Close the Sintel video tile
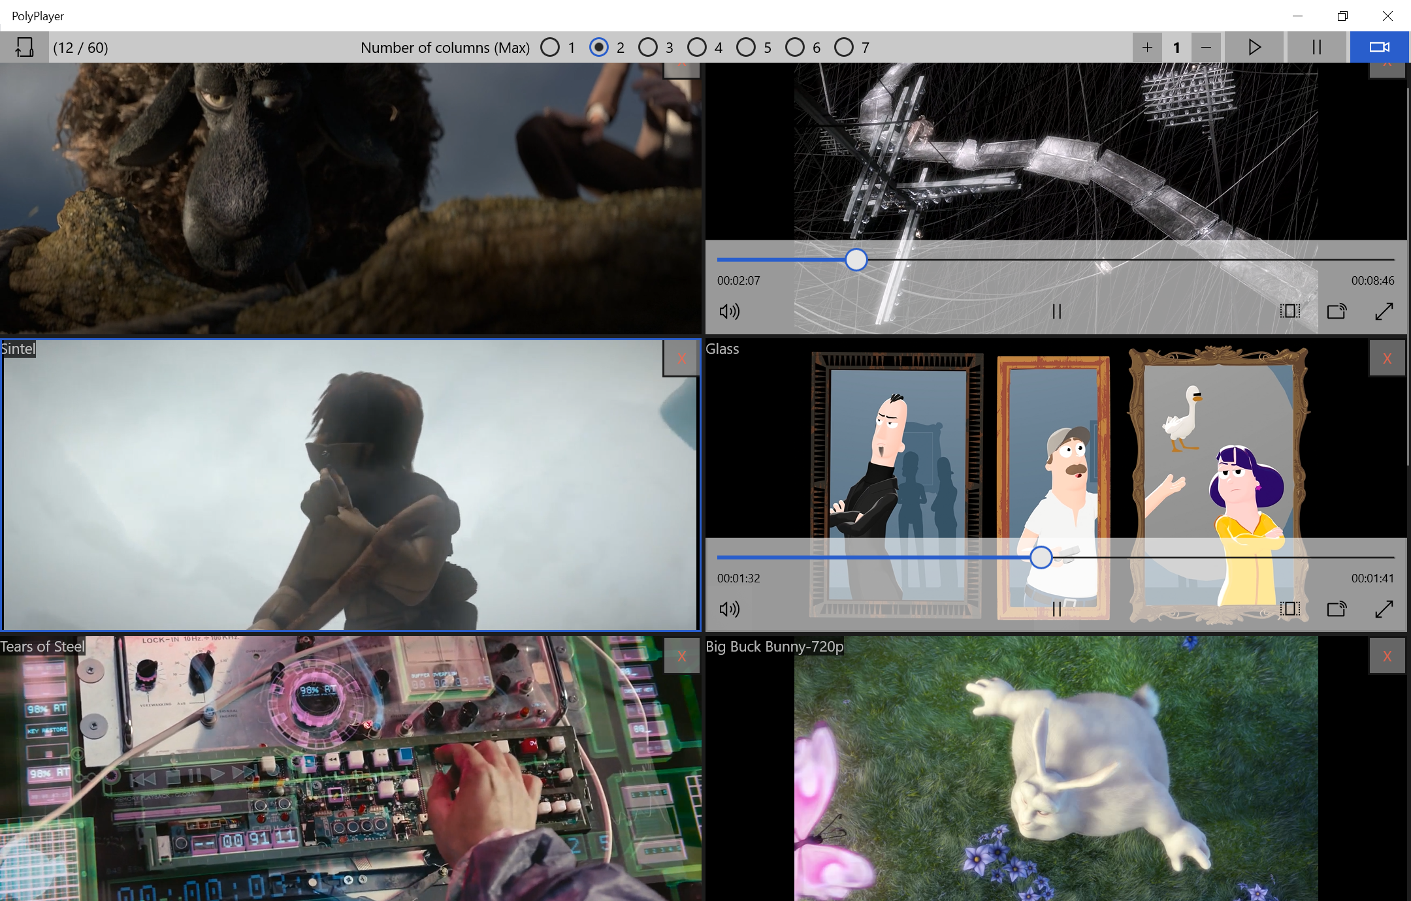Screen dimensions: 1411x901 pyautogui.click(x=681, y=358)
